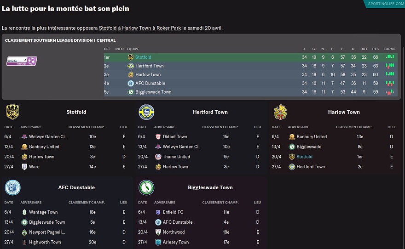Click Highworth Town in AFC Dunstable's fixtures
This screenshot has height=249, width=405.
(45, 243)
